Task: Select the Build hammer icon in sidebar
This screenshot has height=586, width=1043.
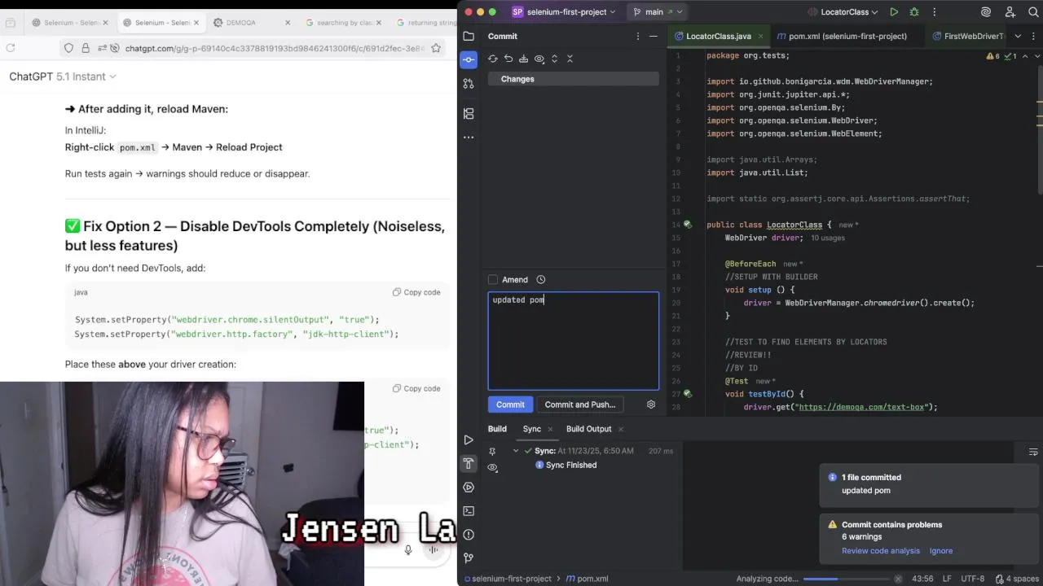Action: tap(469, 464)
